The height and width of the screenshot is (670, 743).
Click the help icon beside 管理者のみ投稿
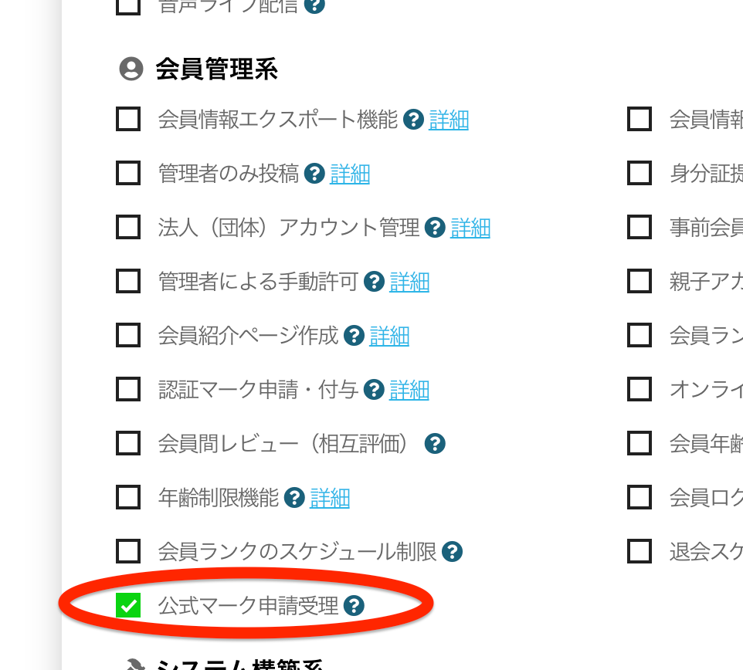tap(314, 173)
